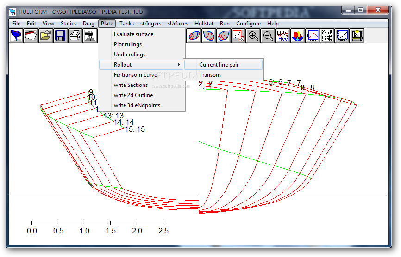Viewport: 401px width, 257px height.
Task: Open the sUrfaces menu
Action: pyautogui.click(x=178, y=24)
